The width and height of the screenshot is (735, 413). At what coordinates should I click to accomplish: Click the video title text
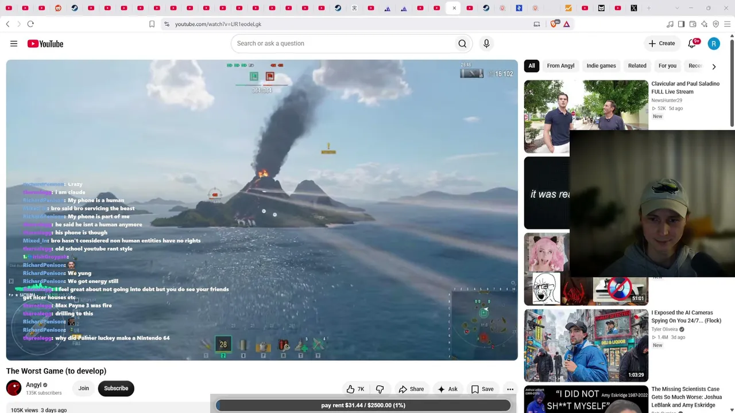tap(56, 371)
